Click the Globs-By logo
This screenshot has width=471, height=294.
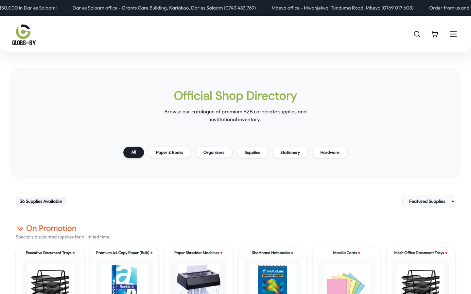click(x=24, y=34)
